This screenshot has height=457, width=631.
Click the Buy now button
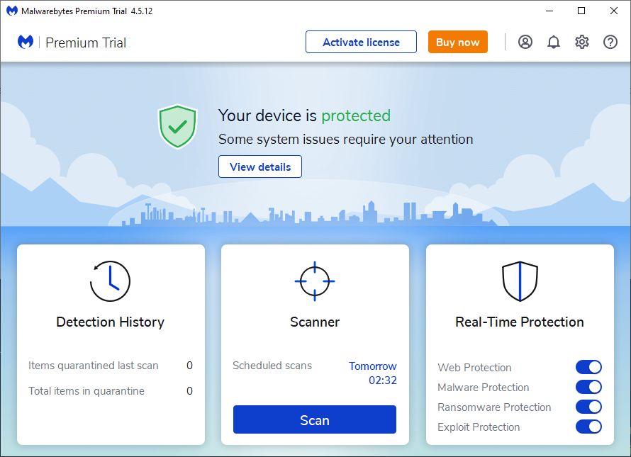pos(457,42)
